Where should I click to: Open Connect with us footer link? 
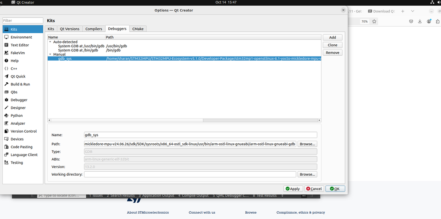click(202, 212)
